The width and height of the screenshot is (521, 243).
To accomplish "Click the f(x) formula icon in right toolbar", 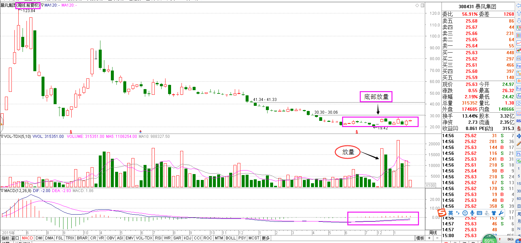I will pos(519,96).
